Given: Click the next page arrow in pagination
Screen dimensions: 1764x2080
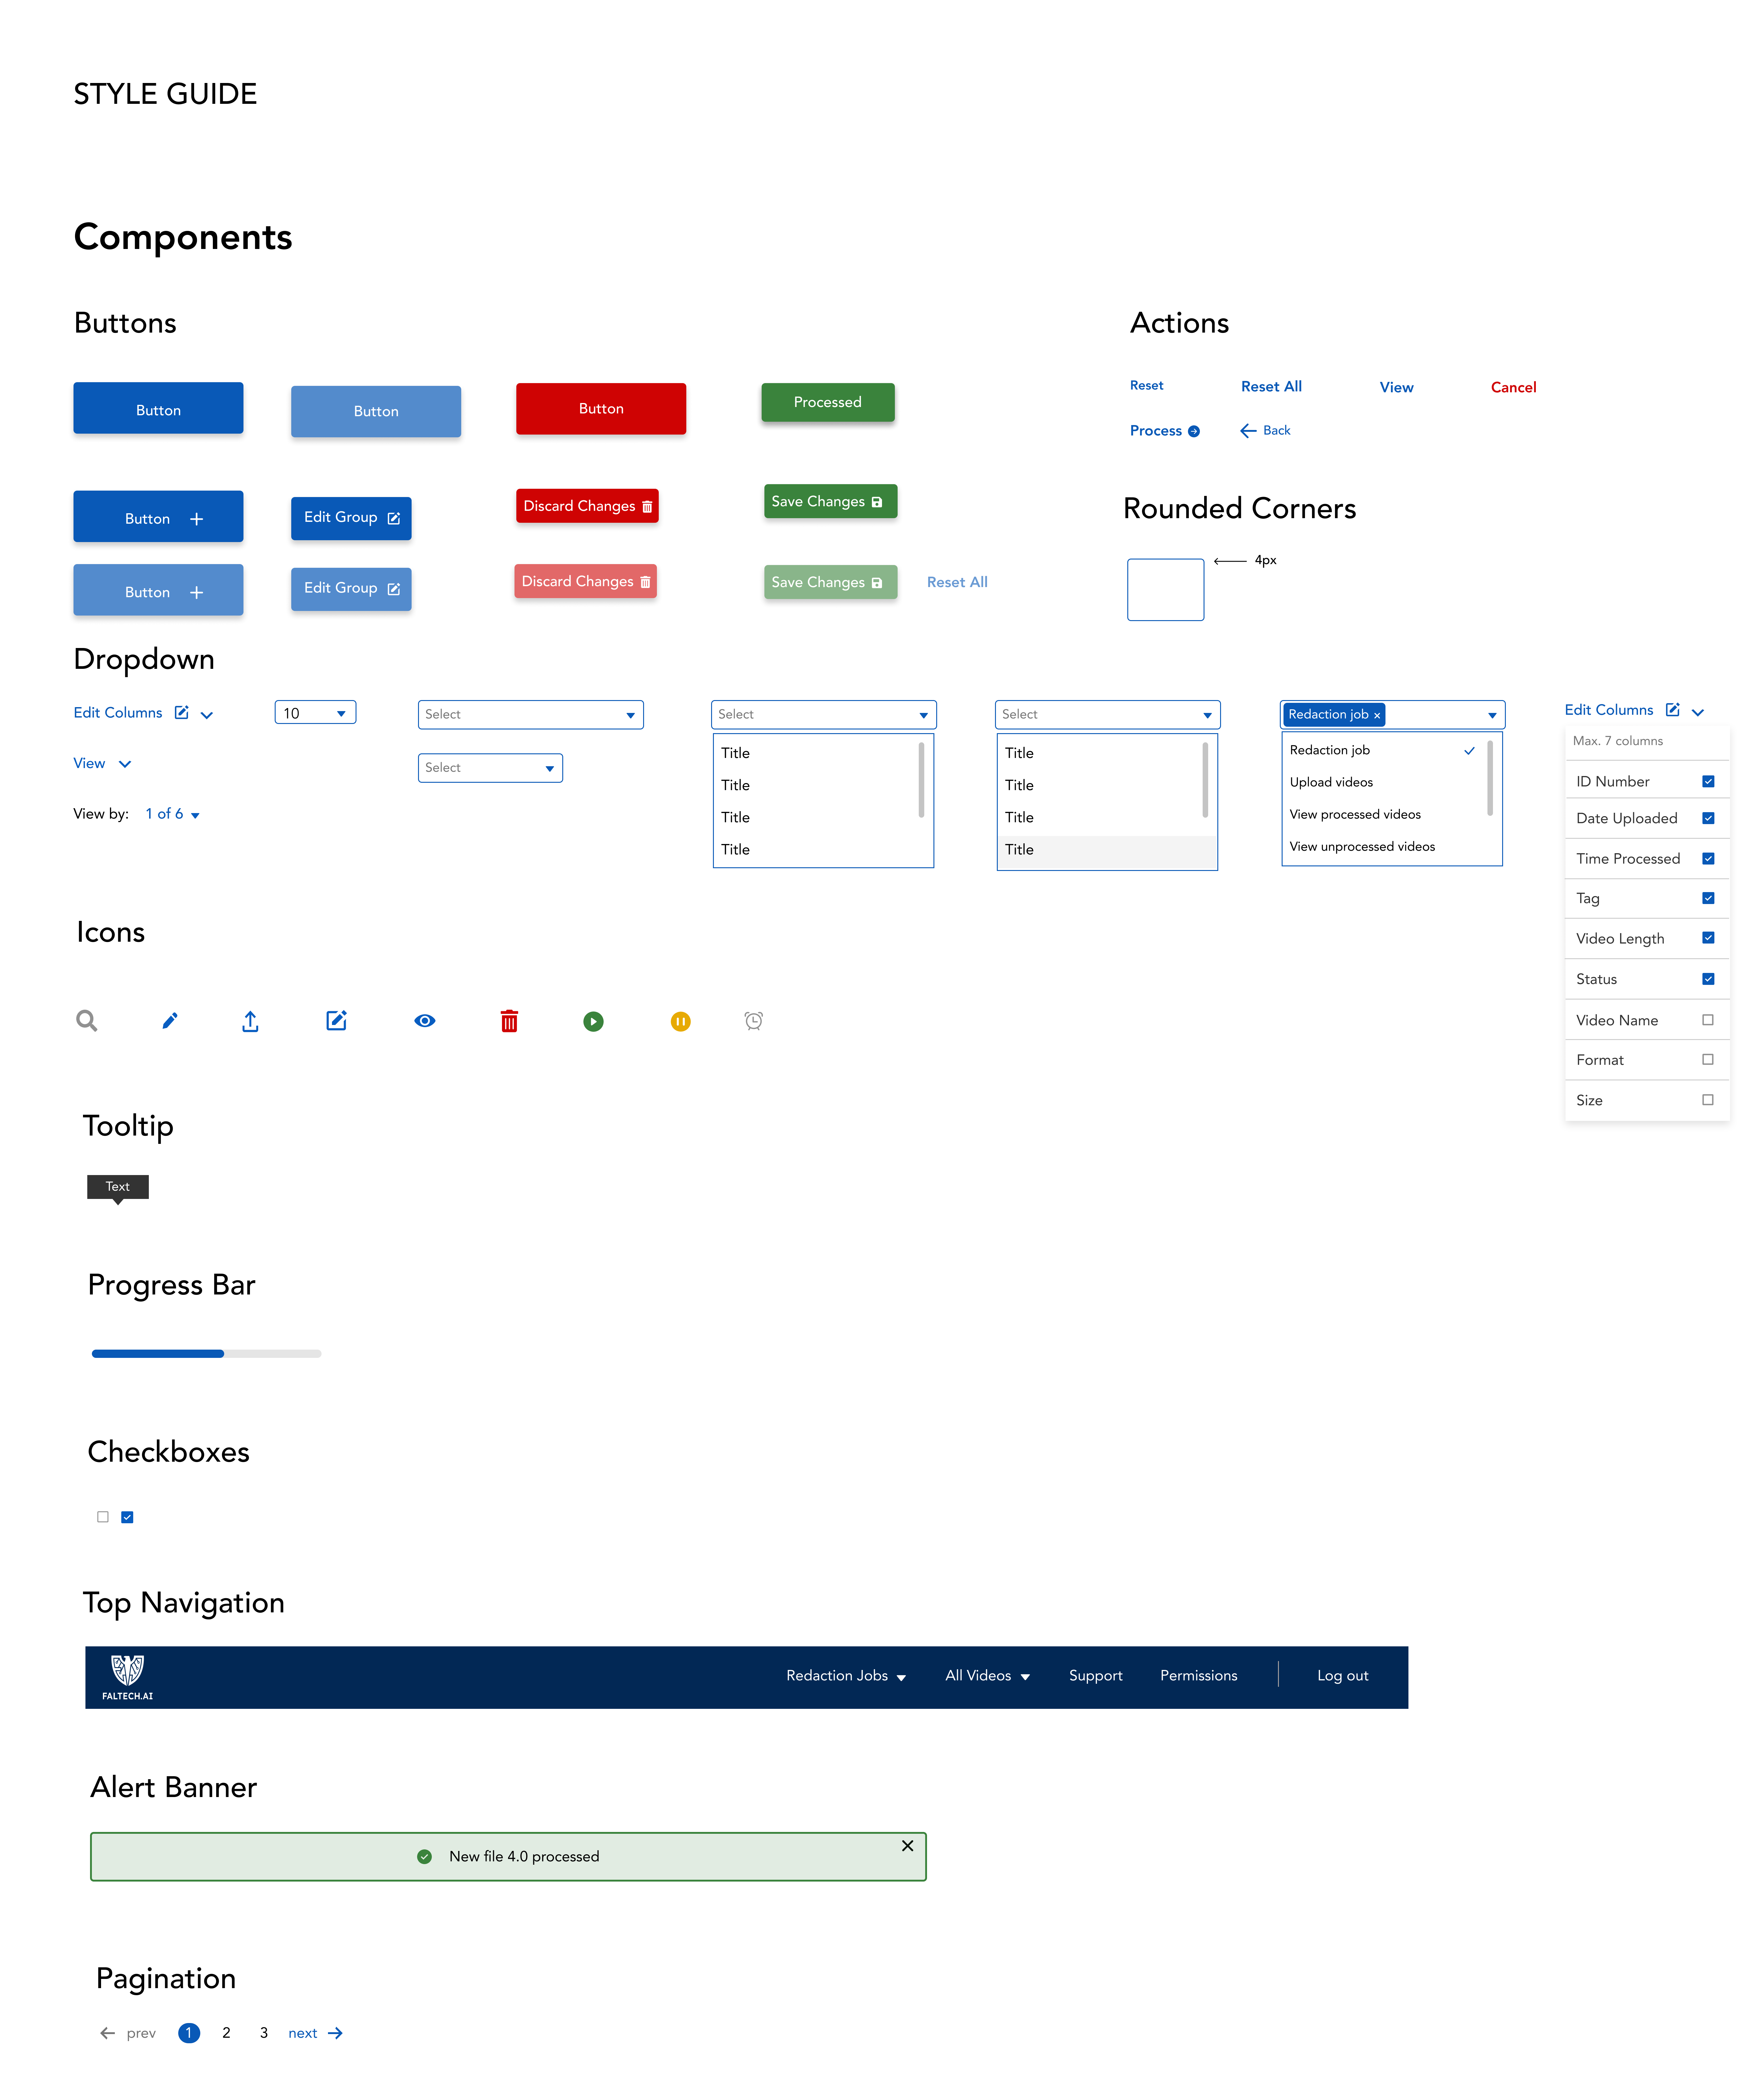Looking at the screenshot, I should pyautogui.click(x=335, y=2033).
